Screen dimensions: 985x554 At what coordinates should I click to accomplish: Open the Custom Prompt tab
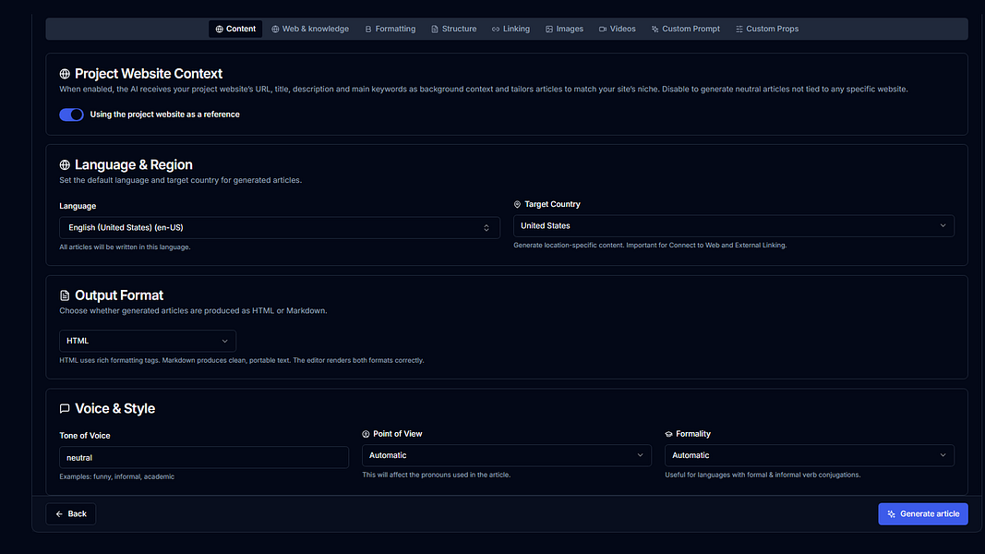pos(685,29)
